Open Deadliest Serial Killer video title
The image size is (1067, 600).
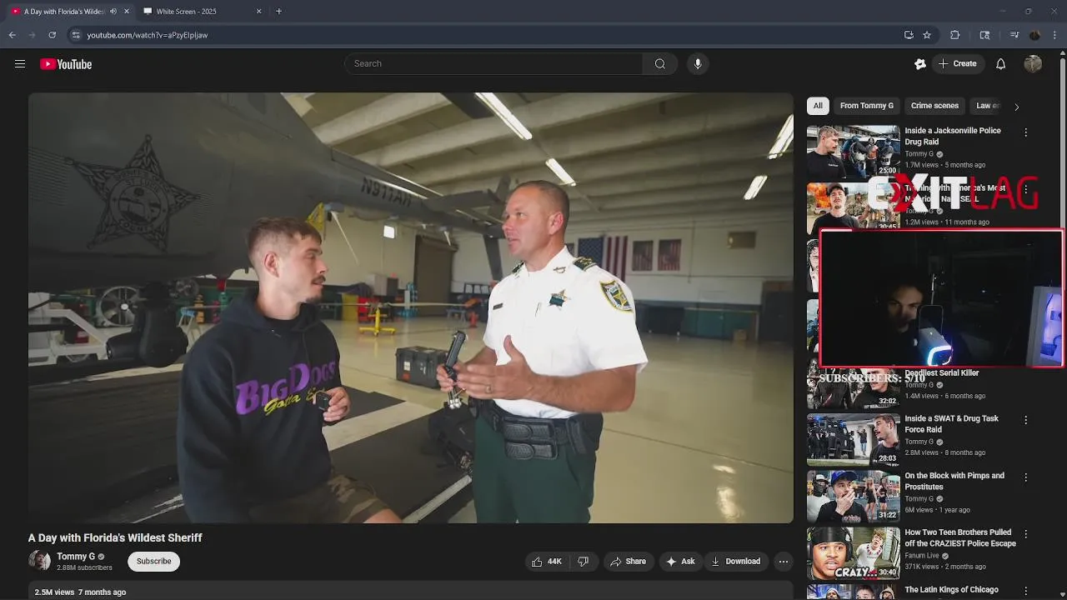[942, 373]
